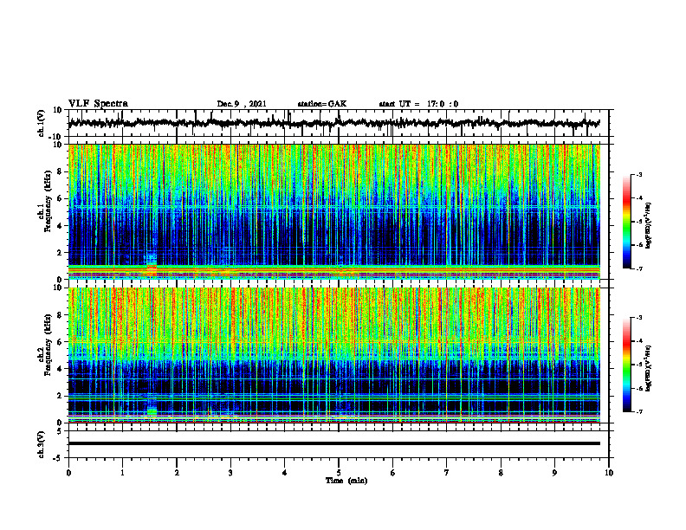Click time axis tick label '10'

coord(609,473)
